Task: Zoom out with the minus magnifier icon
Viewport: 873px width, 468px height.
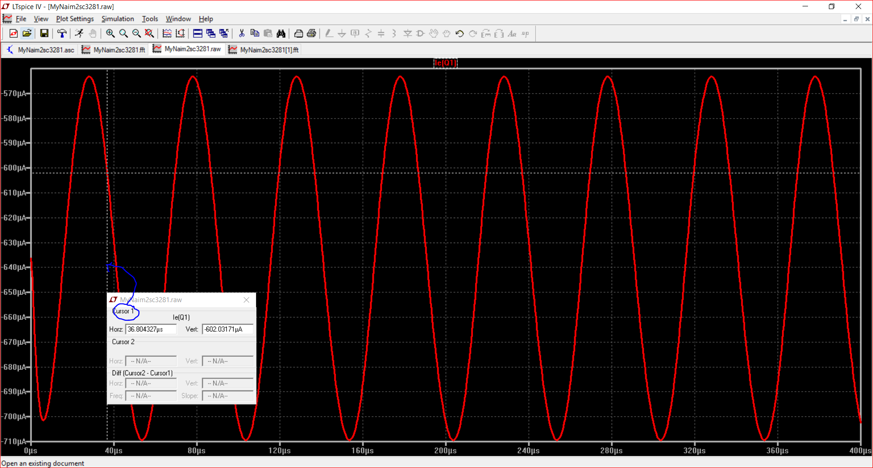Action: 136,33
